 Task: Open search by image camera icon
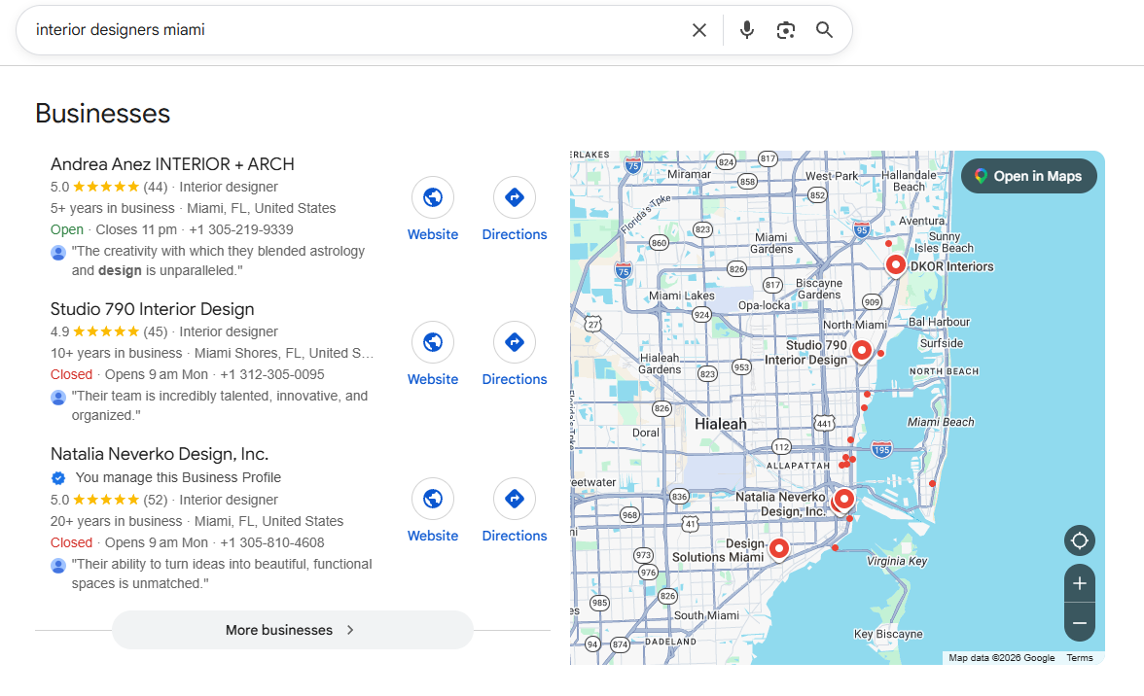(x=786, y=30)
